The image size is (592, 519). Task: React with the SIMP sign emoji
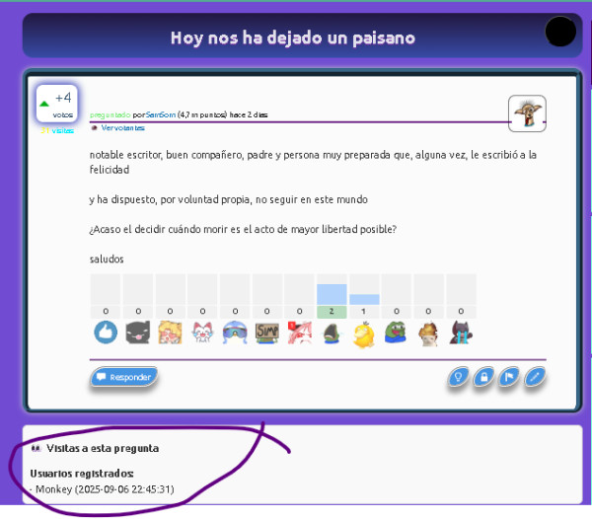267,333
